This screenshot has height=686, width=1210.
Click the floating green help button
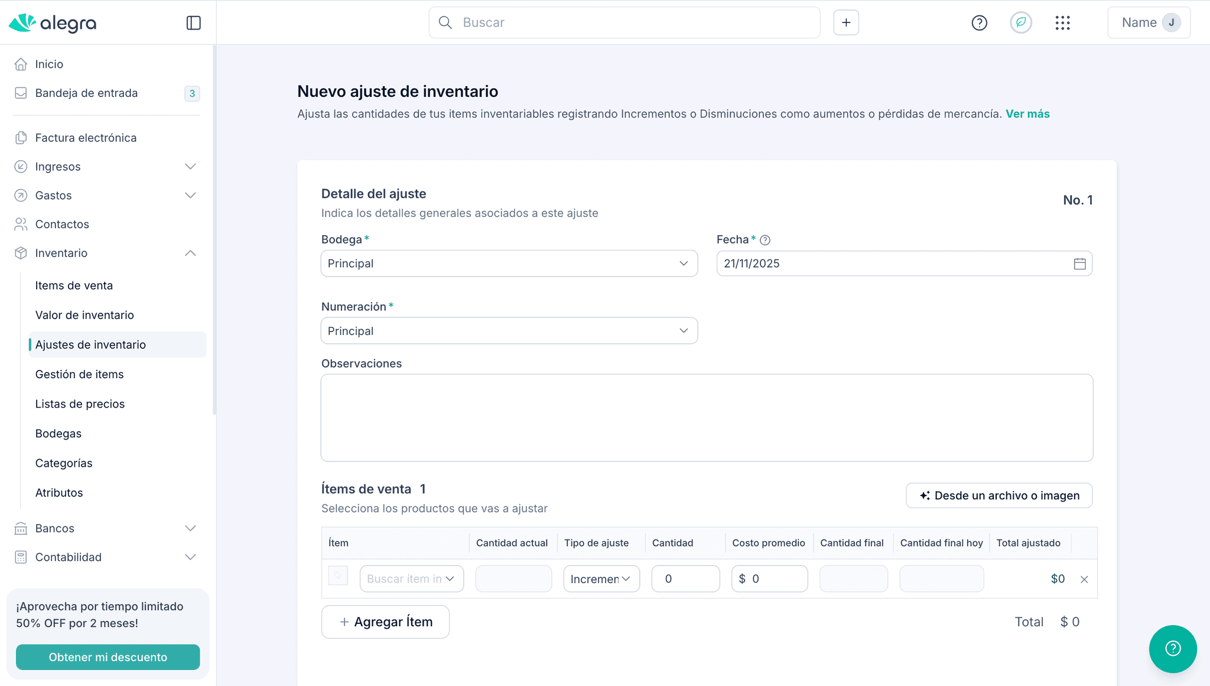point(1173,649)
